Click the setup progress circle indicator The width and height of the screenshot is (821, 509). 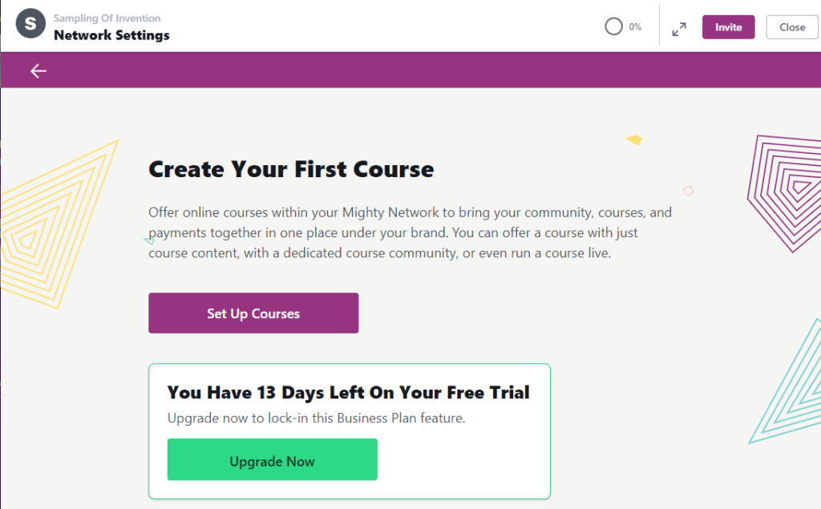[613, 26]
